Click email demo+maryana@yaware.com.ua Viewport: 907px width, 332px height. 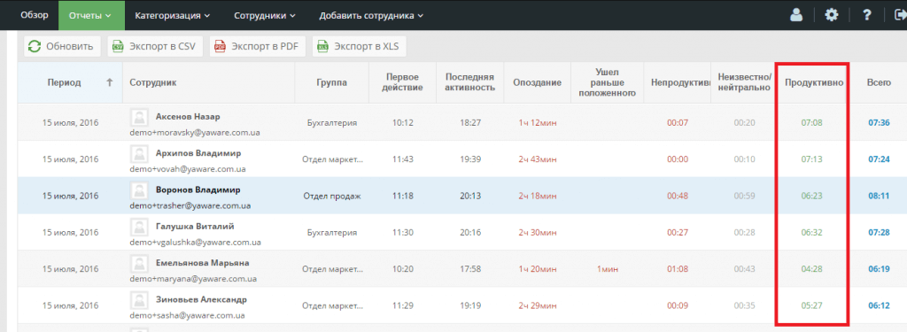pos(194,279)
